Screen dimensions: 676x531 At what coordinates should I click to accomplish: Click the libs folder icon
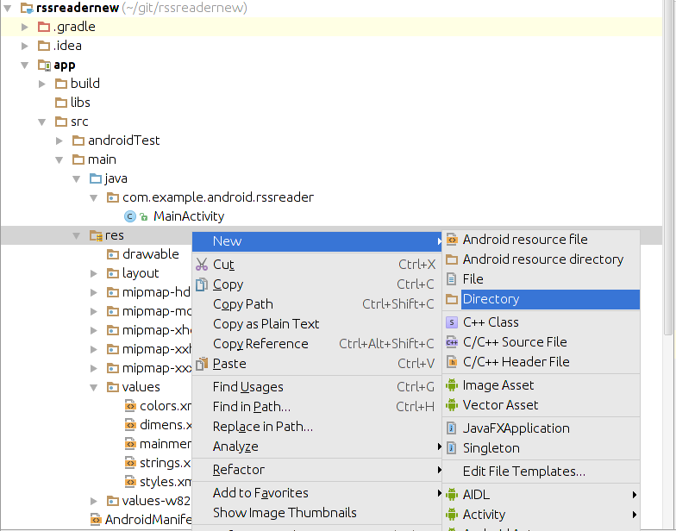pyautogui.click(x=61, y=103)
